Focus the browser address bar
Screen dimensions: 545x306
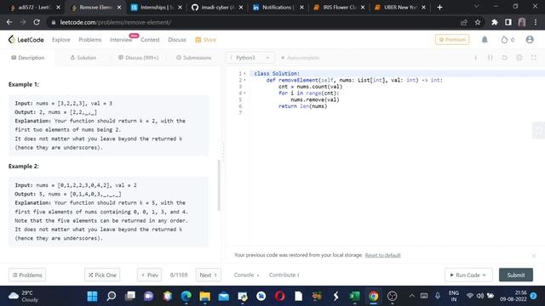coord(250,22)
